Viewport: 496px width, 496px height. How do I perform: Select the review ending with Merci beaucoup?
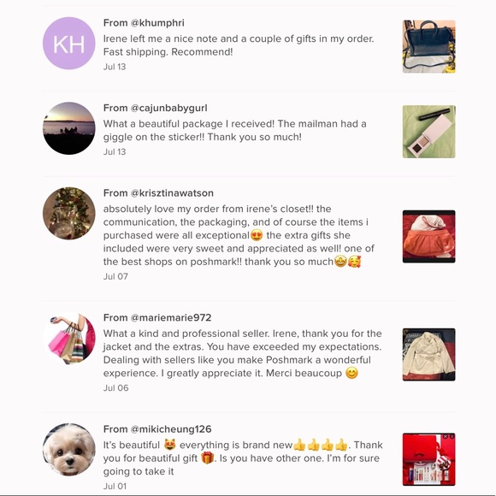tap(242, 353)
